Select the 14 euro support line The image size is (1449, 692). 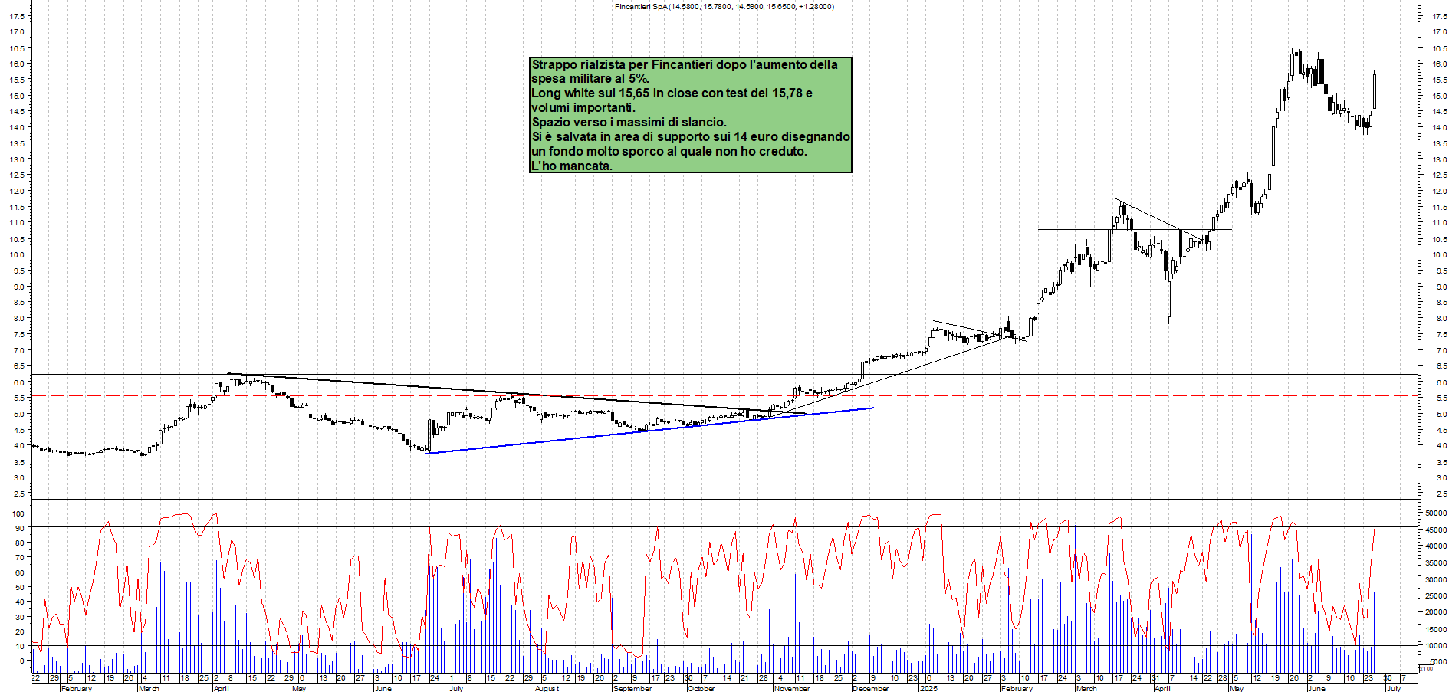(x=1319, y=126)
